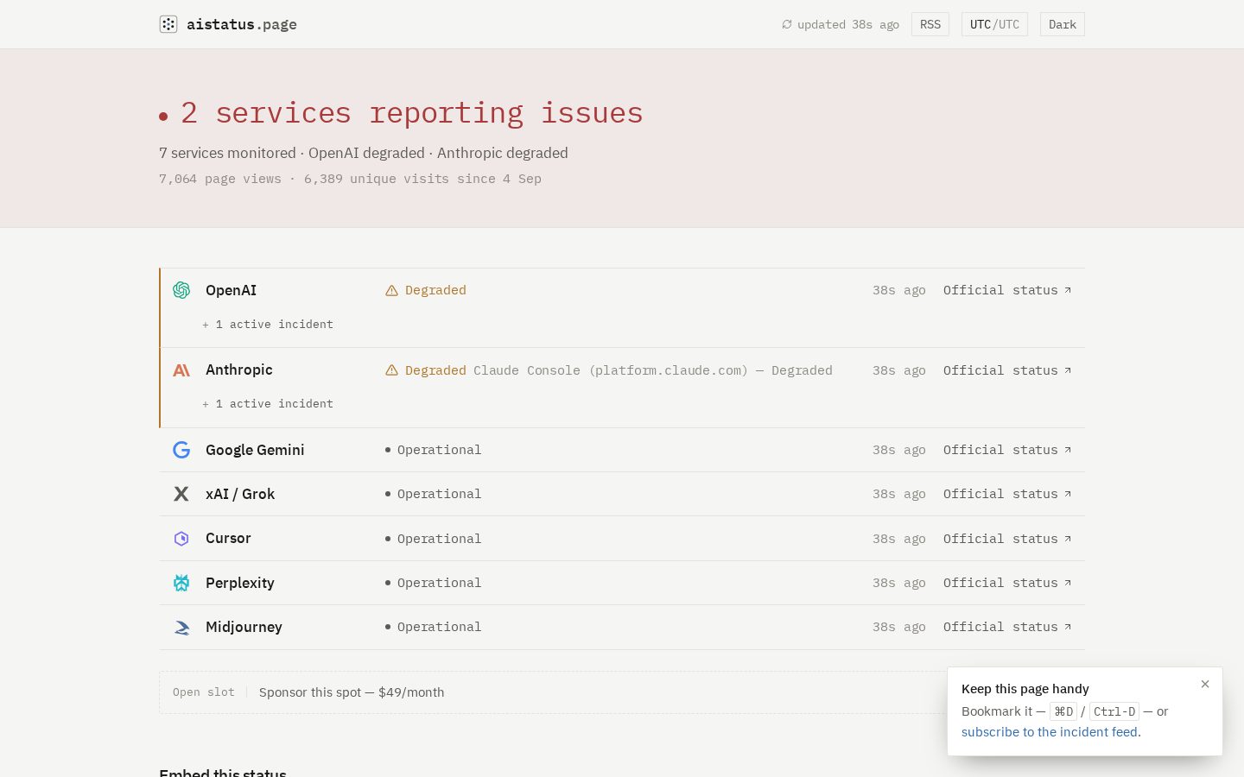
Task: Click the Open slot label
Action: click(x=204, y=692)
